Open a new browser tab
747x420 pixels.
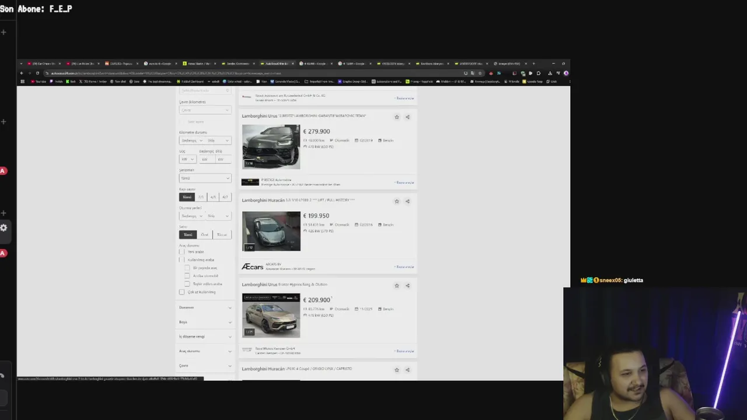(x=533, y=63)
